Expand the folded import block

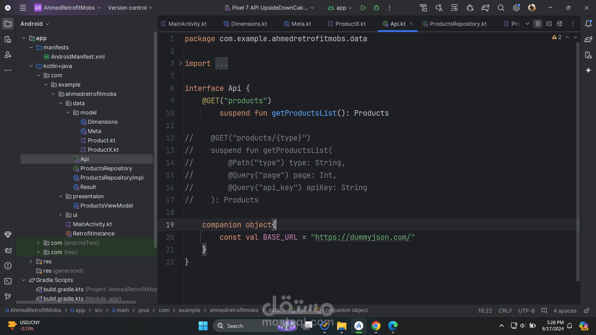222,64
